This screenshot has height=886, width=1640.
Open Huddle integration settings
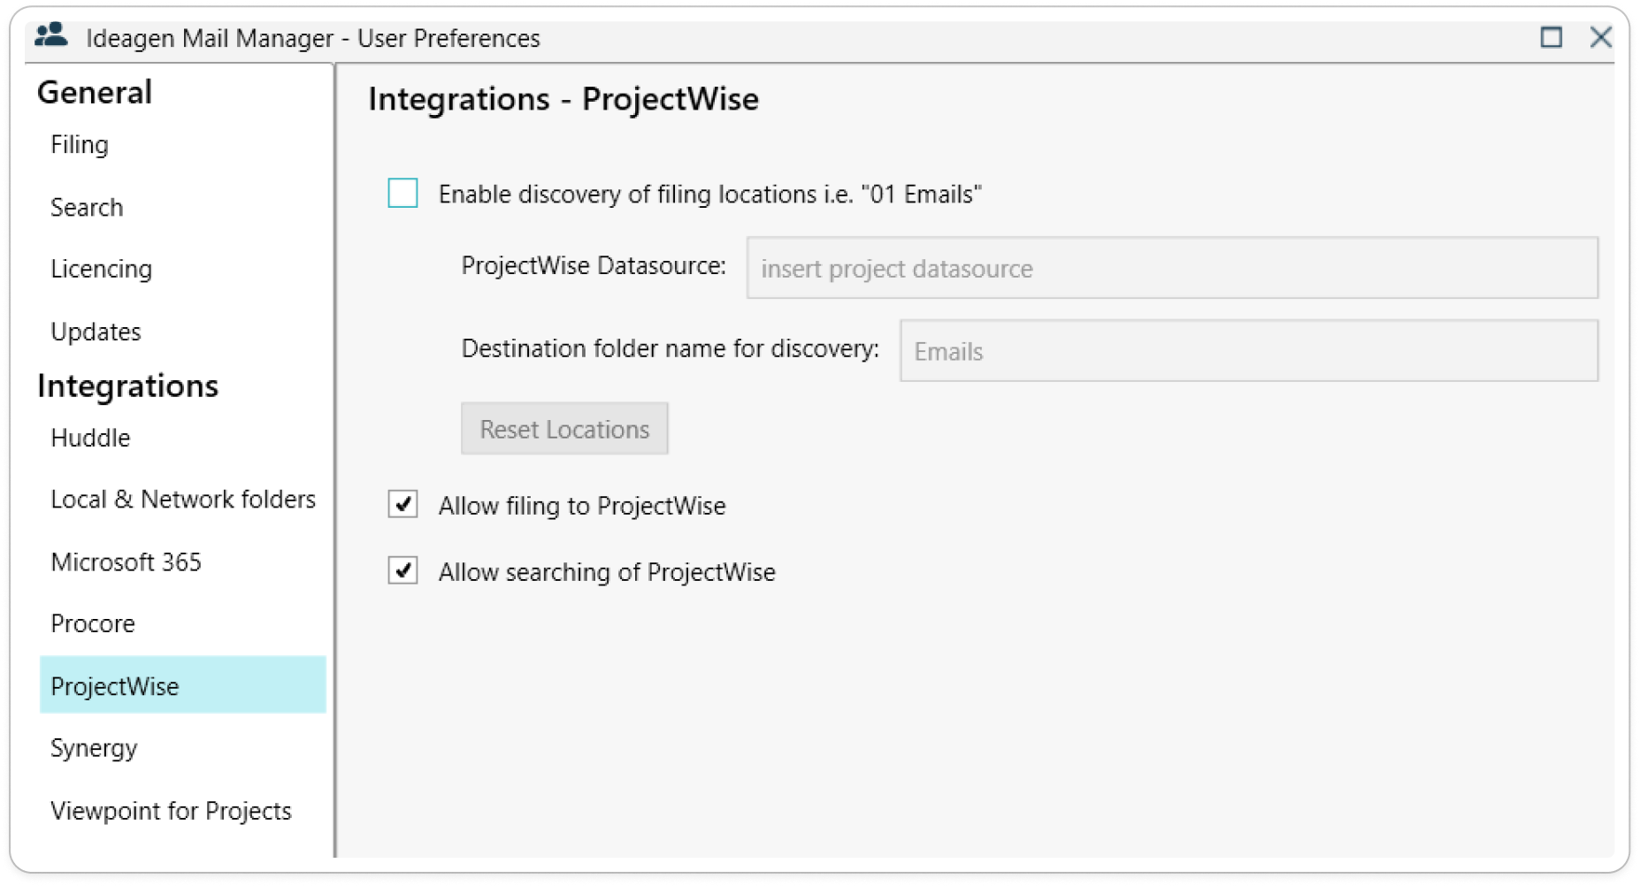point(90,438)
